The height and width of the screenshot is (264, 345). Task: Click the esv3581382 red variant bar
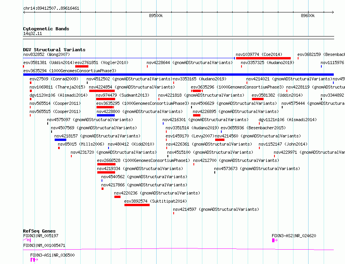258,99
